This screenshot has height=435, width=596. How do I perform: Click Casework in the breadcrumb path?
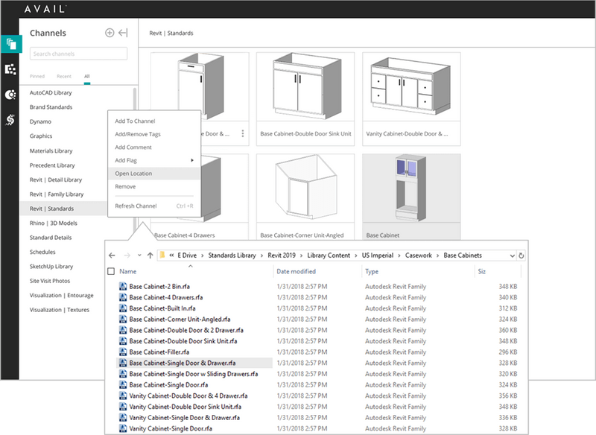coord(418,255)
